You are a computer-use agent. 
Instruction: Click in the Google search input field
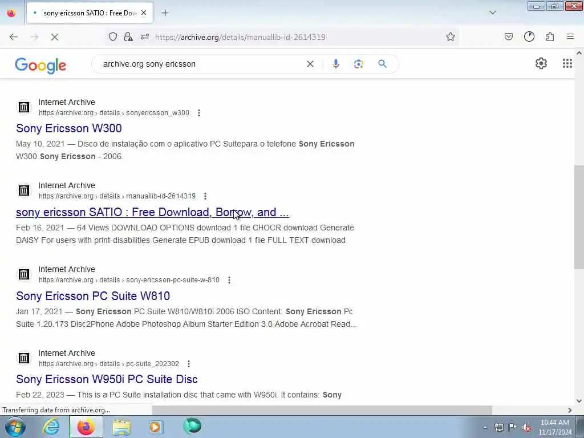(201, 64)
